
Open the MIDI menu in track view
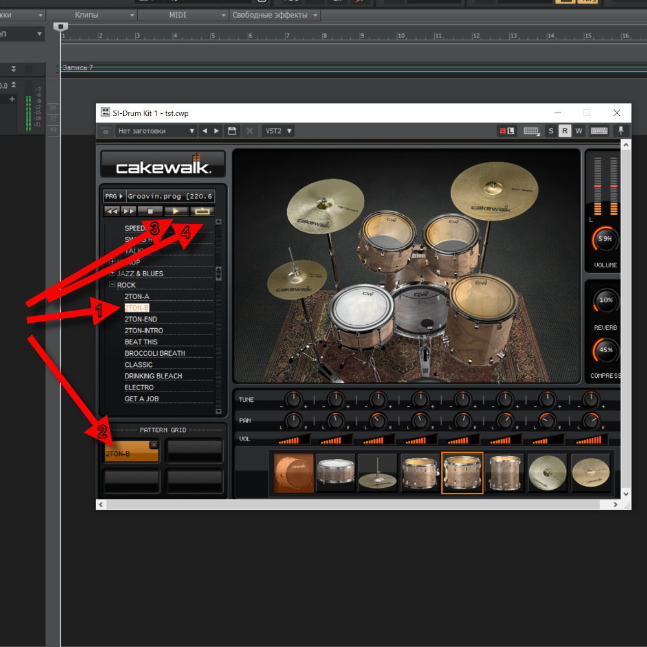click(x=183, y=15)
